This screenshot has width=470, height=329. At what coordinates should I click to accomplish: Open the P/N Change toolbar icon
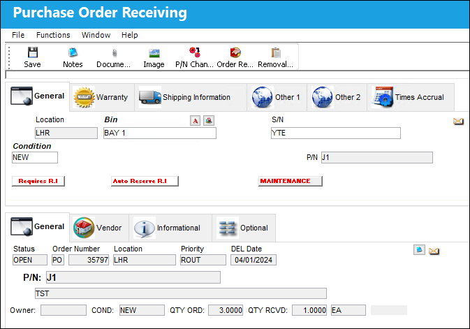(x=195, y=52)
